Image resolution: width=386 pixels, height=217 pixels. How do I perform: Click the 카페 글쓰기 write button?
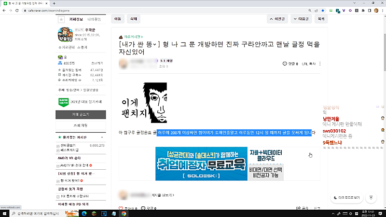(x=81, y=115)
